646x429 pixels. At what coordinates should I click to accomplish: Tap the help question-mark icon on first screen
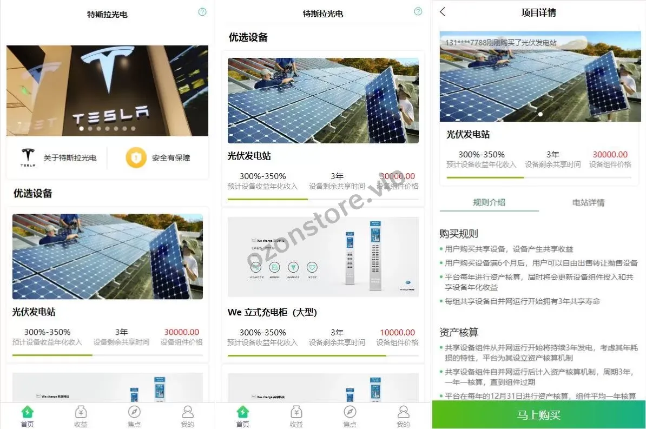(x=202, y=12)
